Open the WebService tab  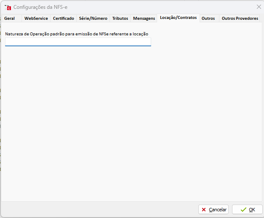click(36, 19)
